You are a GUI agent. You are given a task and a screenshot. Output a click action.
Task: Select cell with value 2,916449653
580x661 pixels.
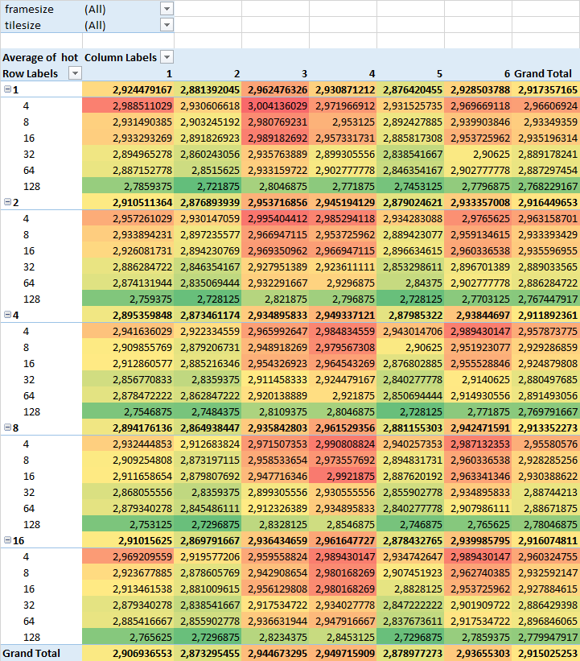[546, 202]
